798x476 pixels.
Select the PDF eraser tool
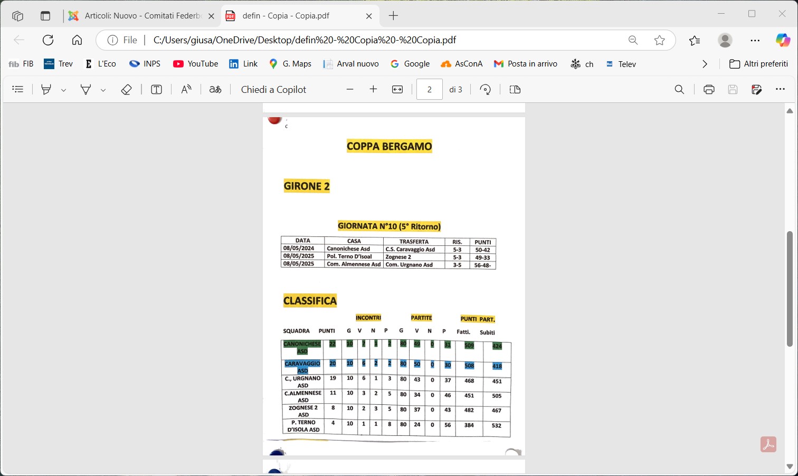coord(126,90)
